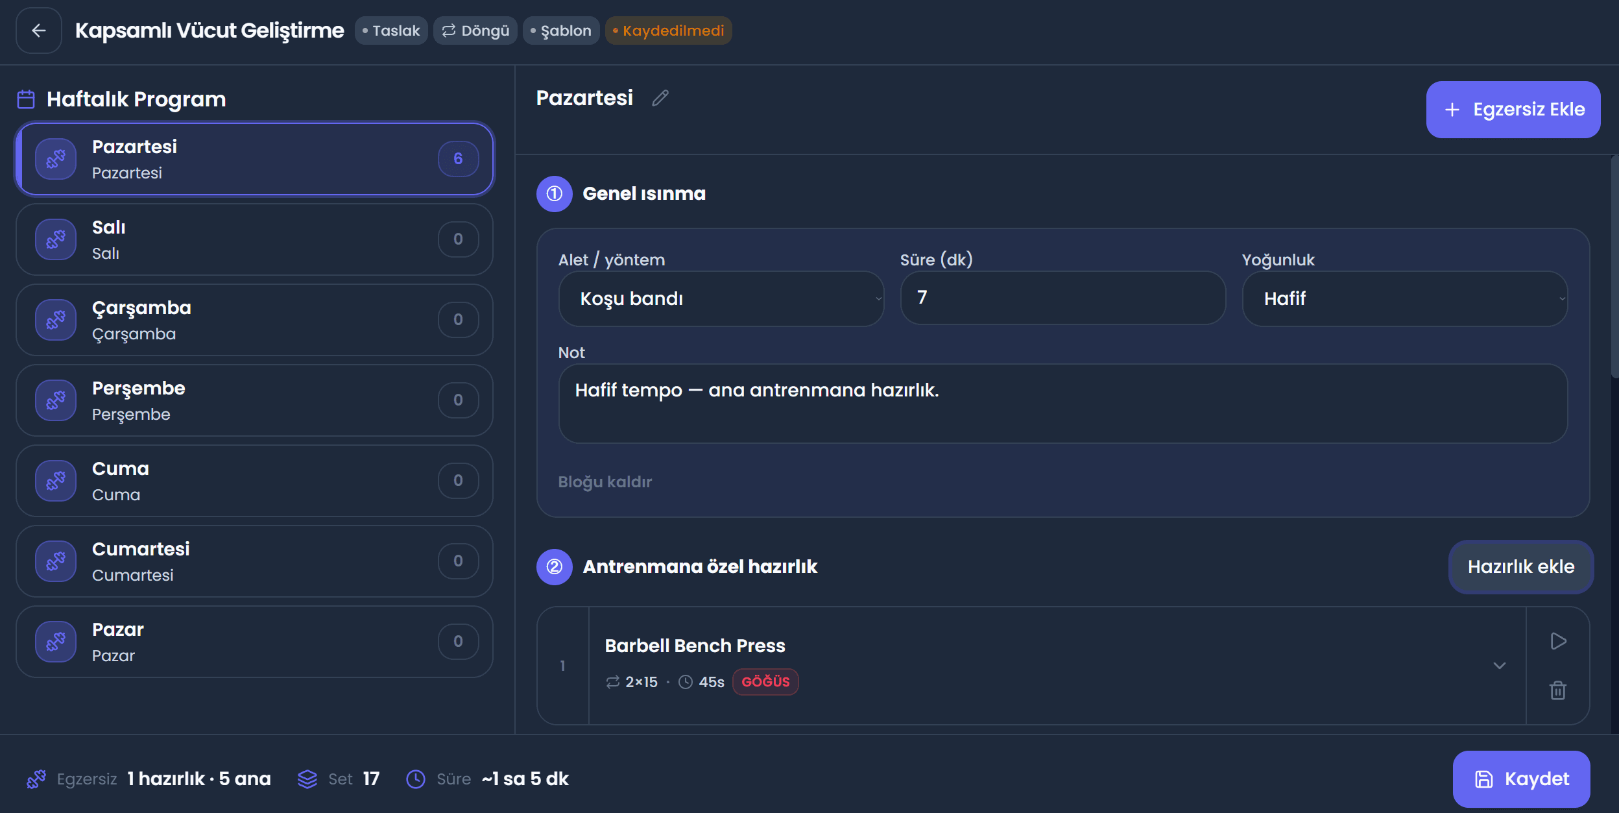
Task: Toggle the Taslak status badge
Action: coord(391,30)
